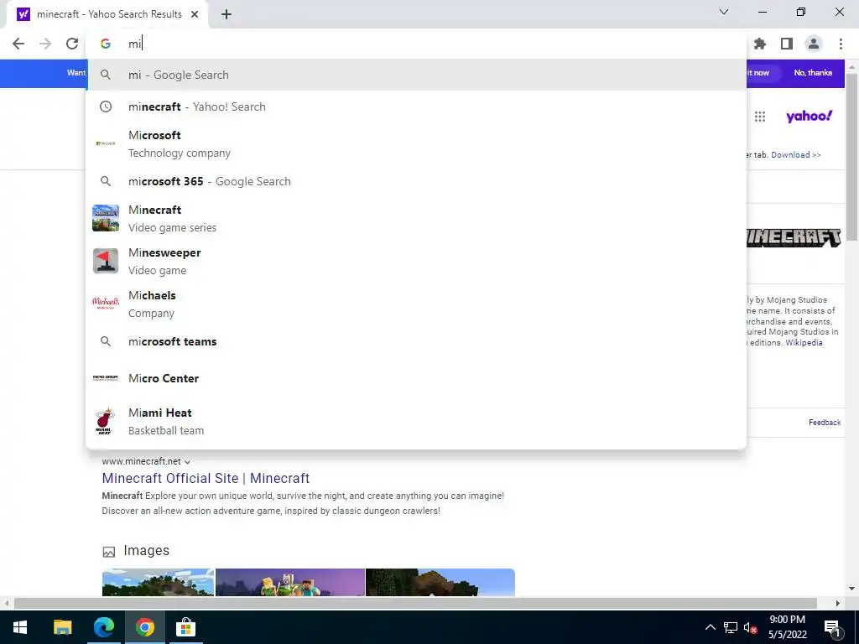Select the Micro Center suggestion
Screen dimensions: 859x644
(x=416, y=378)
